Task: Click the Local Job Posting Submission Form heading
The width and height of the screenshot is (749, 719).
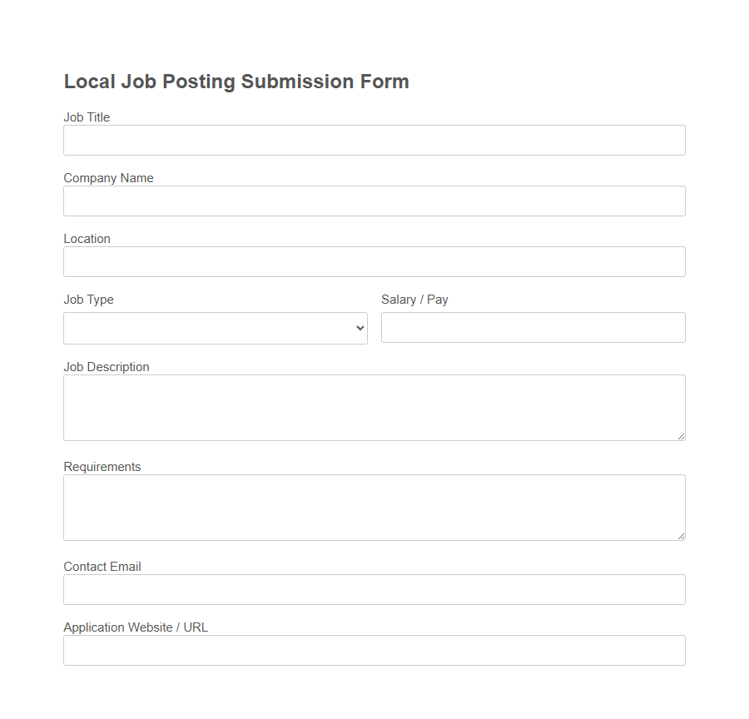Action: coord(236,82)
